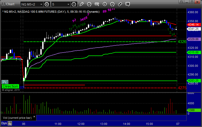Click the green 4315.00 price marker

click(194, 52)
